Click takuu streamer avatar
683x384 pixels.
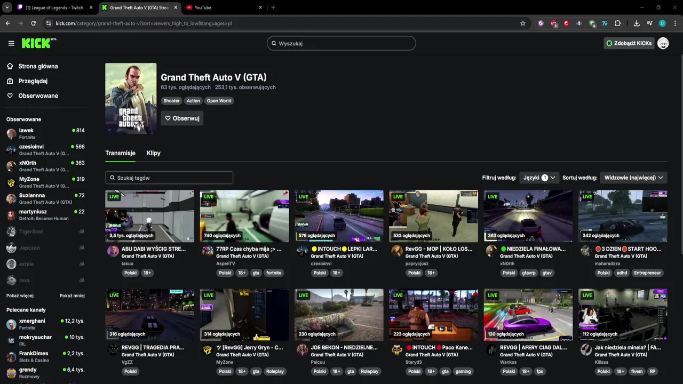click(x=113, y=251)
